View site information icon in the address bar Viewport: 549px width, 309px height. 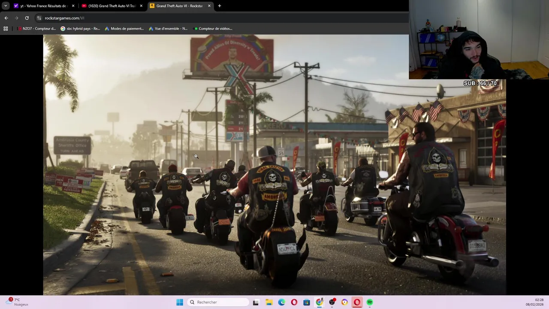[x=39, y=18]
